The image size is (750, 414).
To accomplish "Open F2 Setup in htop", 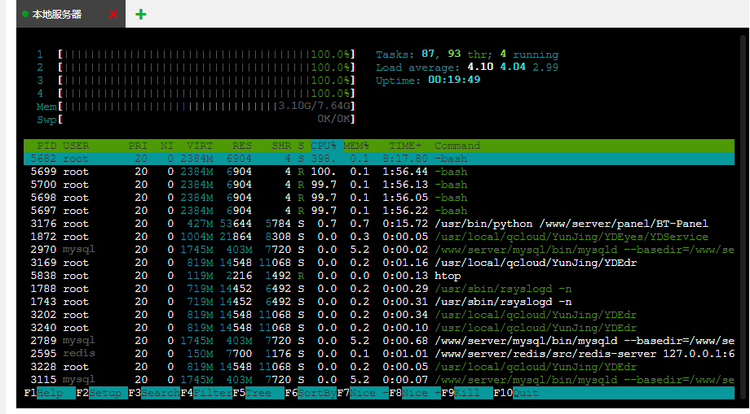I will tap(102, 393).
